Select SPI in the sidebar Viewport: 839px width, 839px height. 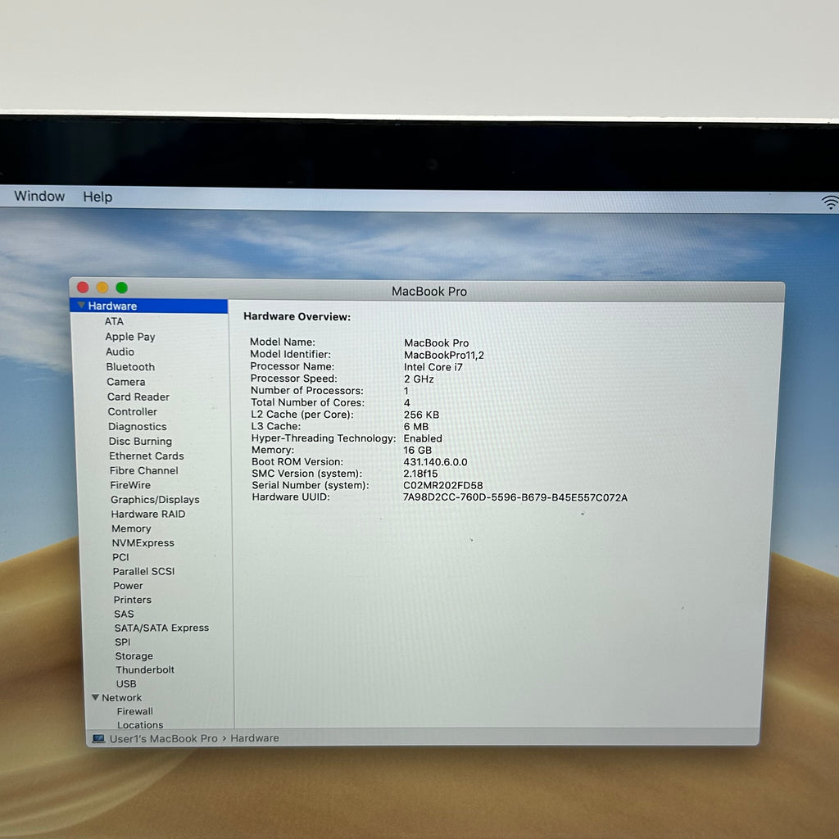[123, 642]
